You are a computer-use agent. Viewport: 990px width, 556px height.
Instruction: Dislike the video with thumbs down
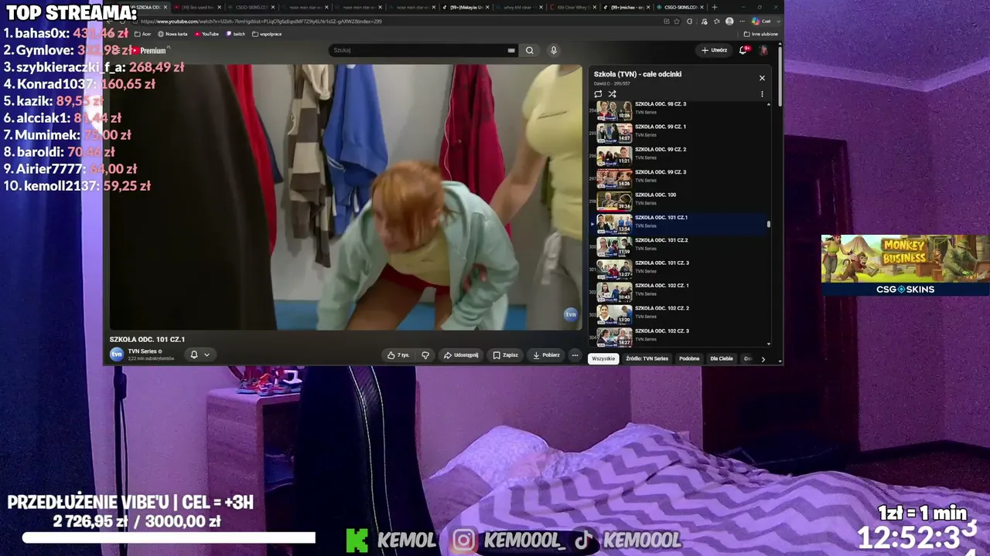coord(425,355)
